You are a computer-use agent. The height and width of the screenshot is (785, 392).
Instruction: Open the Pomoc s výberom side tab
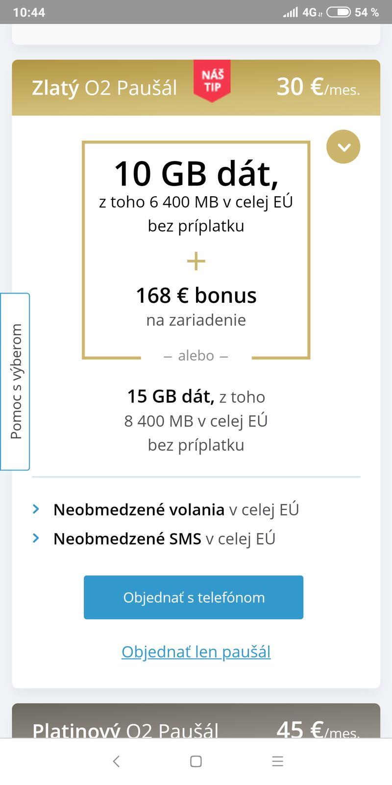(16, 381)
